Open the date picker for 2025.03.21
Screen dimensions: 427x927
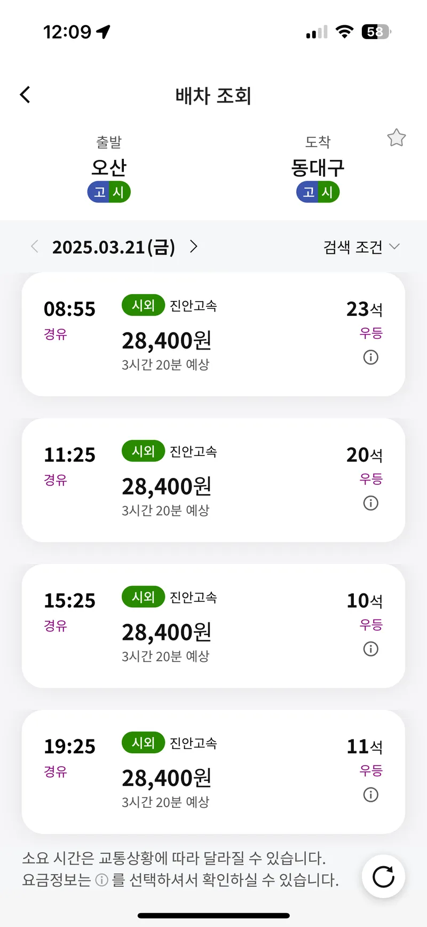click(x=114, y=247)
